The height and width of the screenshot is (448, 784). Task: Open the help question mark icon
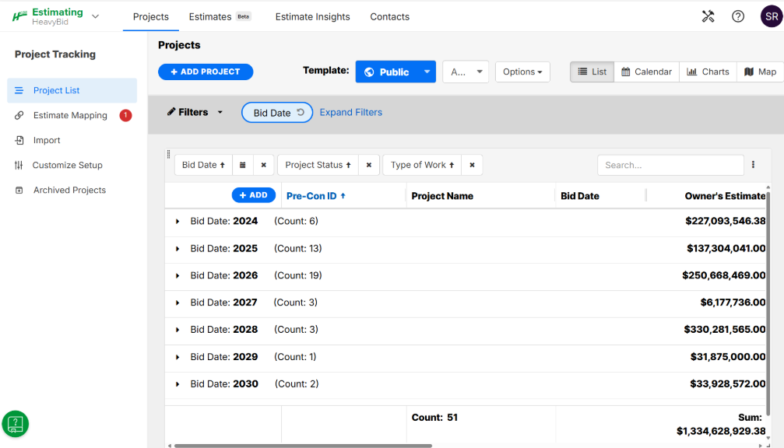tap(738, 16)
